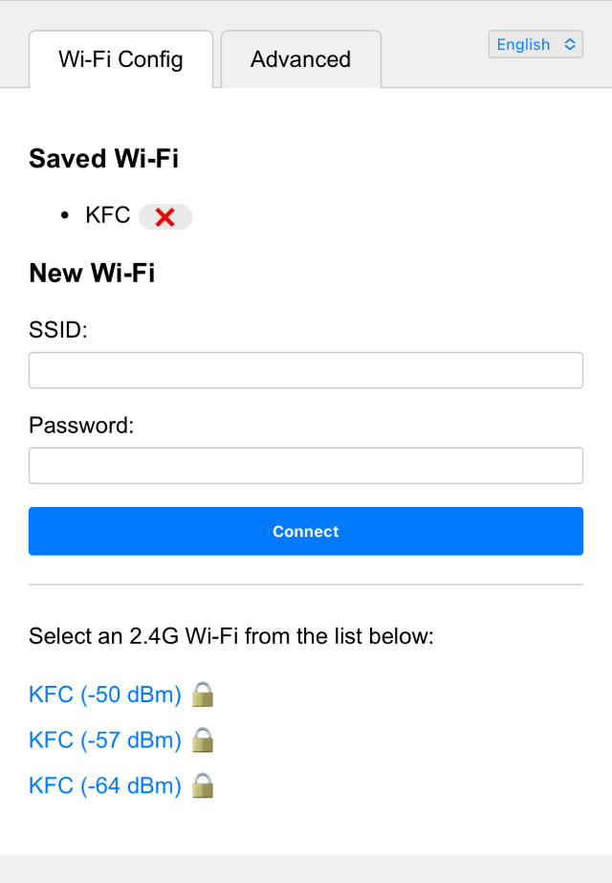Screen dimensions: 612x883
Task: Select the padlock of the strongest KFC network
Action: [202, 695]
